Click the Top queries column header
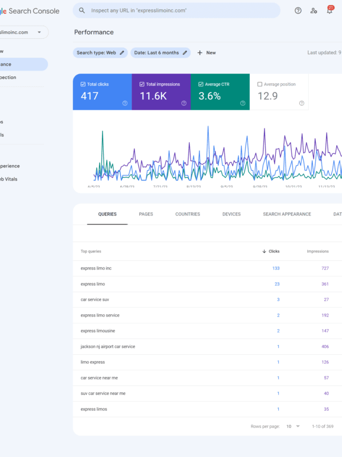Image resolution: width=342 pixels, height=457 pixels. (x=91, y=251)
